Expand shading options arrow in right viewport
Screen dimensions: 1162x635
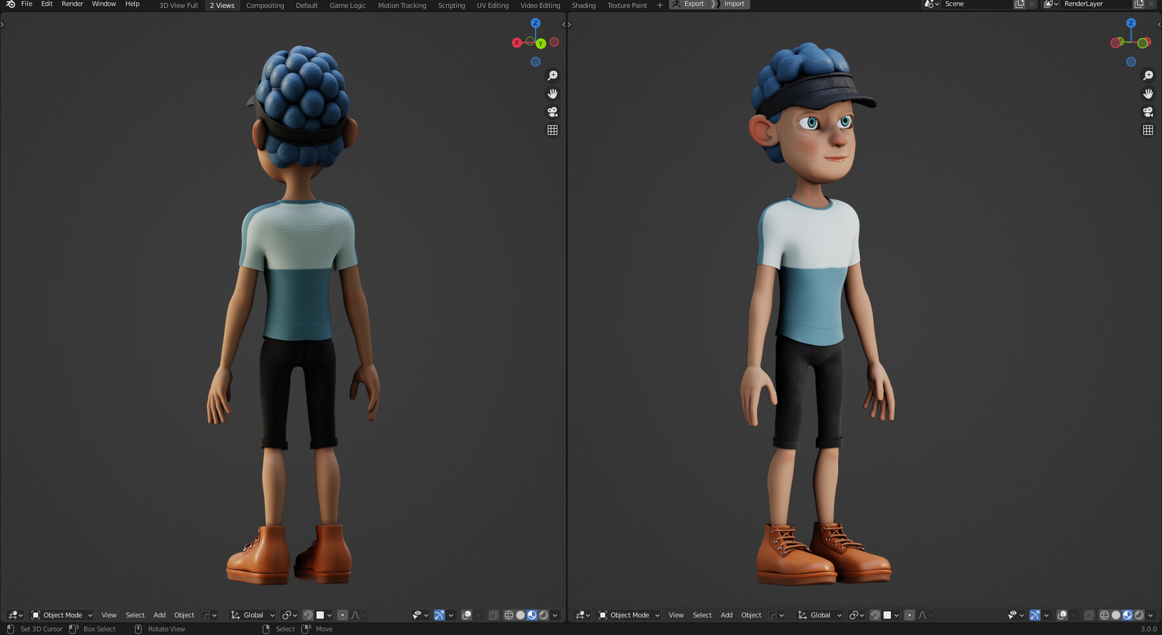coord(1150,615)
